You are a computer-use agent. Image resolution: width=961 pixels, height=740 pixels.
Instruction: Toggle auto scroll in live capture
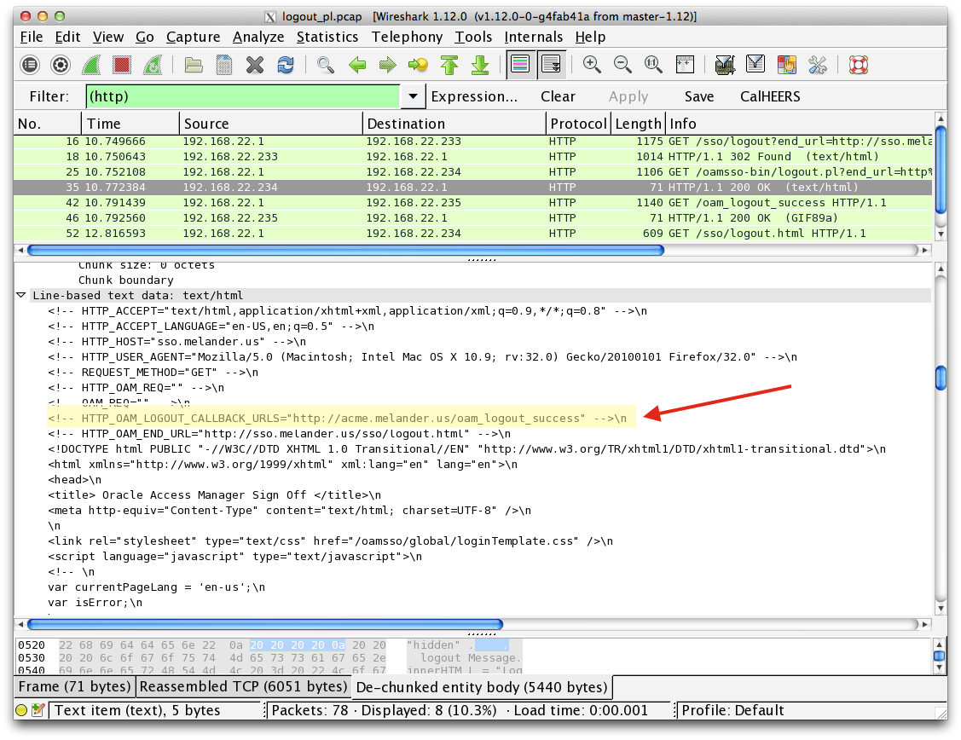click(551, 65)
